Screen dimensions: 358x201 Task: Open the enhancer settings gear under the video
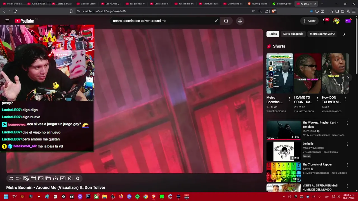[78, 178]
